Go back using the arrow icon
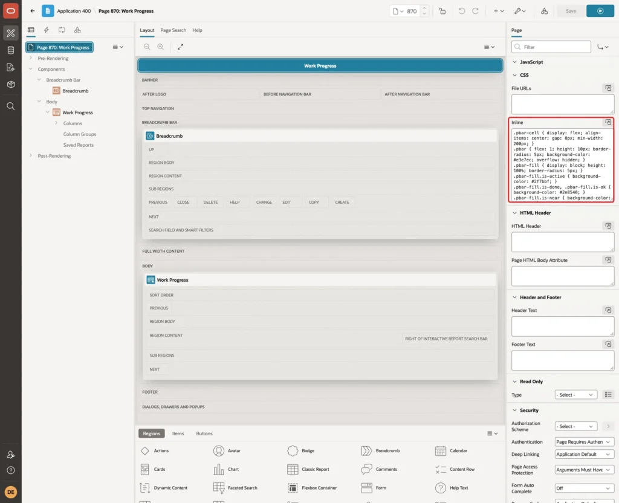The image size is (619, 503). click(x=33, y=11)
